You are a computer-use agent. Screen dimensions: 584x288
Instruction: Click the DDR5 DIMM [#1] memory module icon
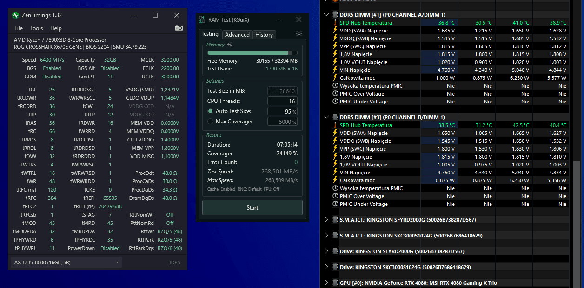[335, 15]
